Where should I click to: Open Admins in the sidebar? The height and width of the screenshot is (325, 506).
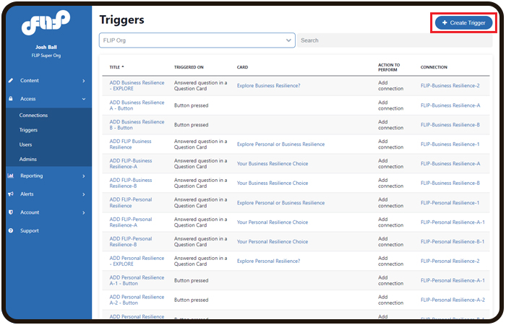(x=27, y=160)
